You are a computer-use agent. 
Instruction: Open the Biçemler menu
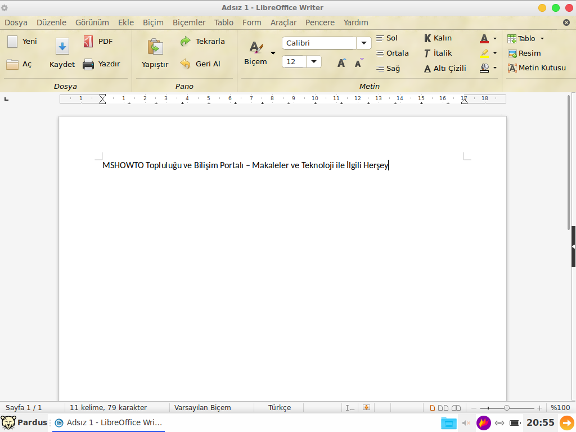[189, 22]
